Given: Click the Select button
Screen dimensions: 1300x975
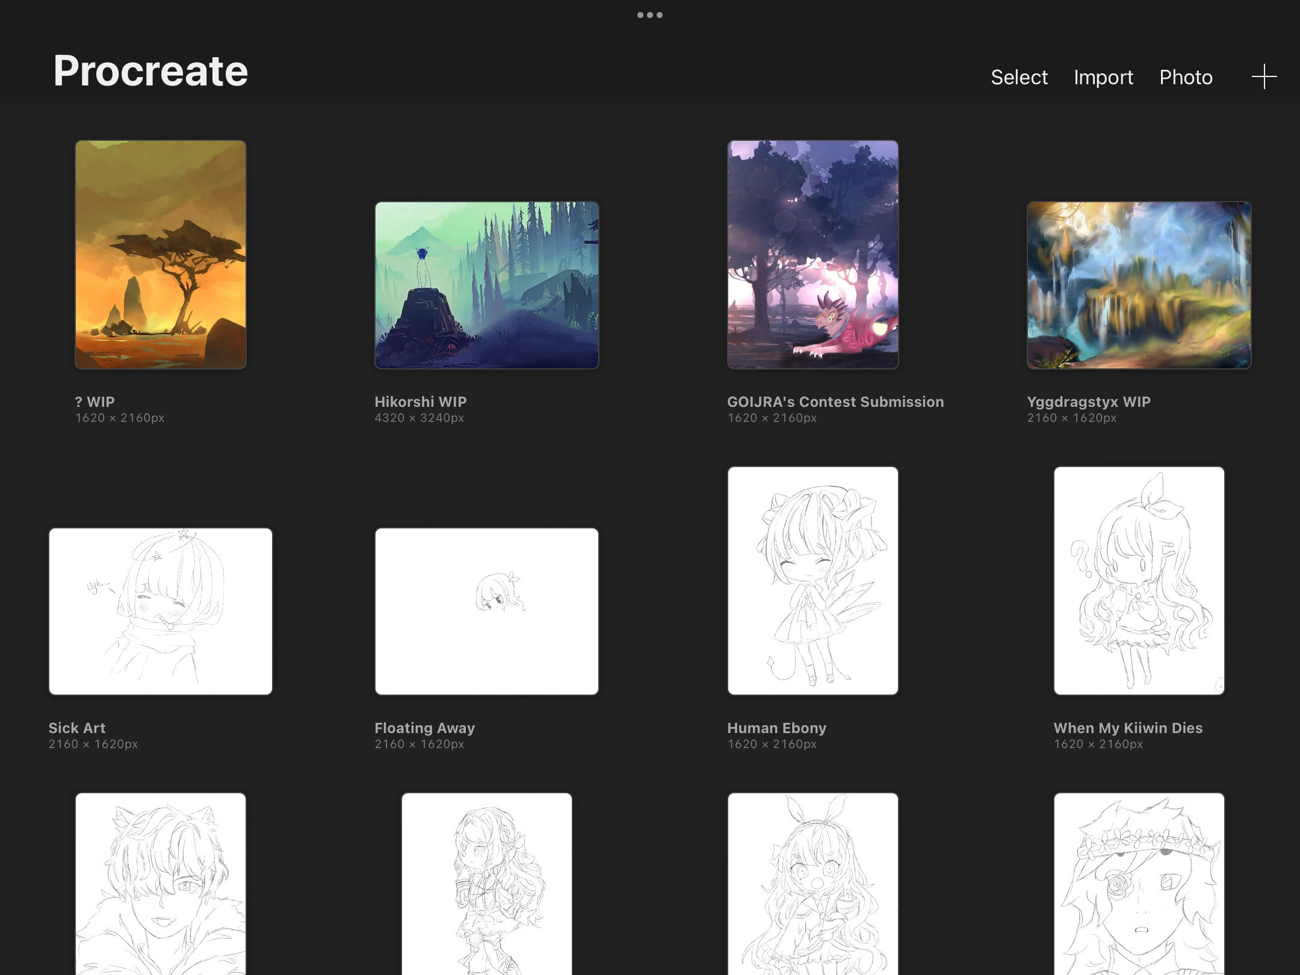Looking at the screenshot, I should click(x=1018, y=77).
